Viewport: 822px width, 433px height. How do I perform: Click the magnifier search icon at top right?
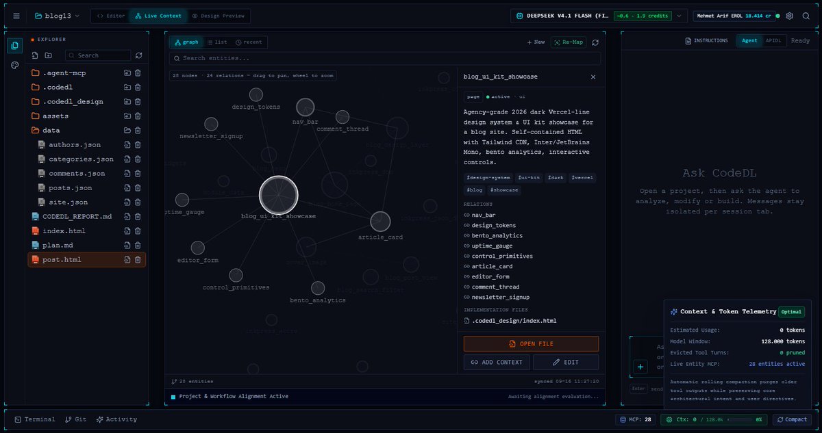click(x=806, y=16)
